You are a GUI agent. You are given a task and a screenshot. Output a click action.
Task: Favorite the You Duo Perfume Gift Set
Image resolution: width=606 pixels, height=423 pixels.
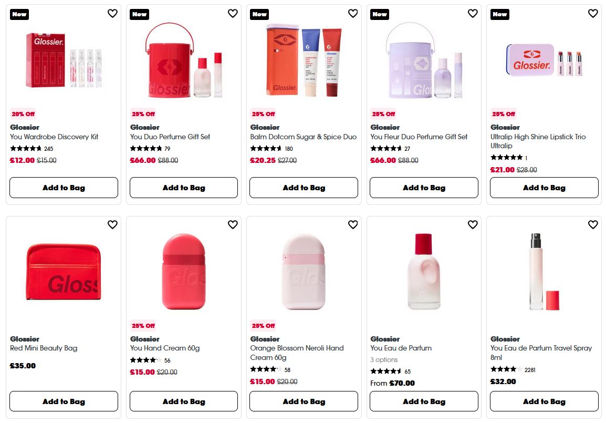click(x=233, y=14)
